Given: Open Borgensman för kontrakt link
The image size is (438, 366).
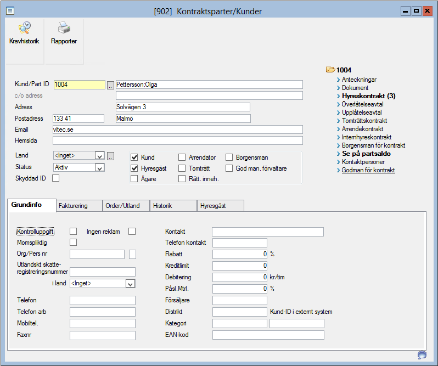Looking at the screenshot, I should [373, 145].
